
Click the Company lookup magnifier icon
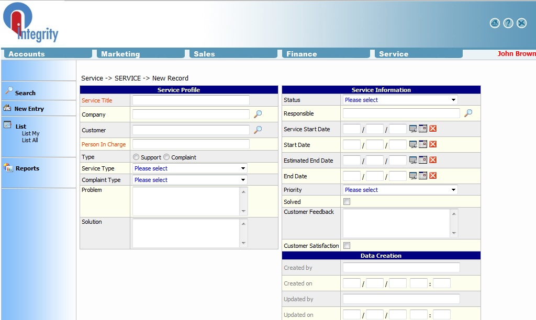pos(258,115)
